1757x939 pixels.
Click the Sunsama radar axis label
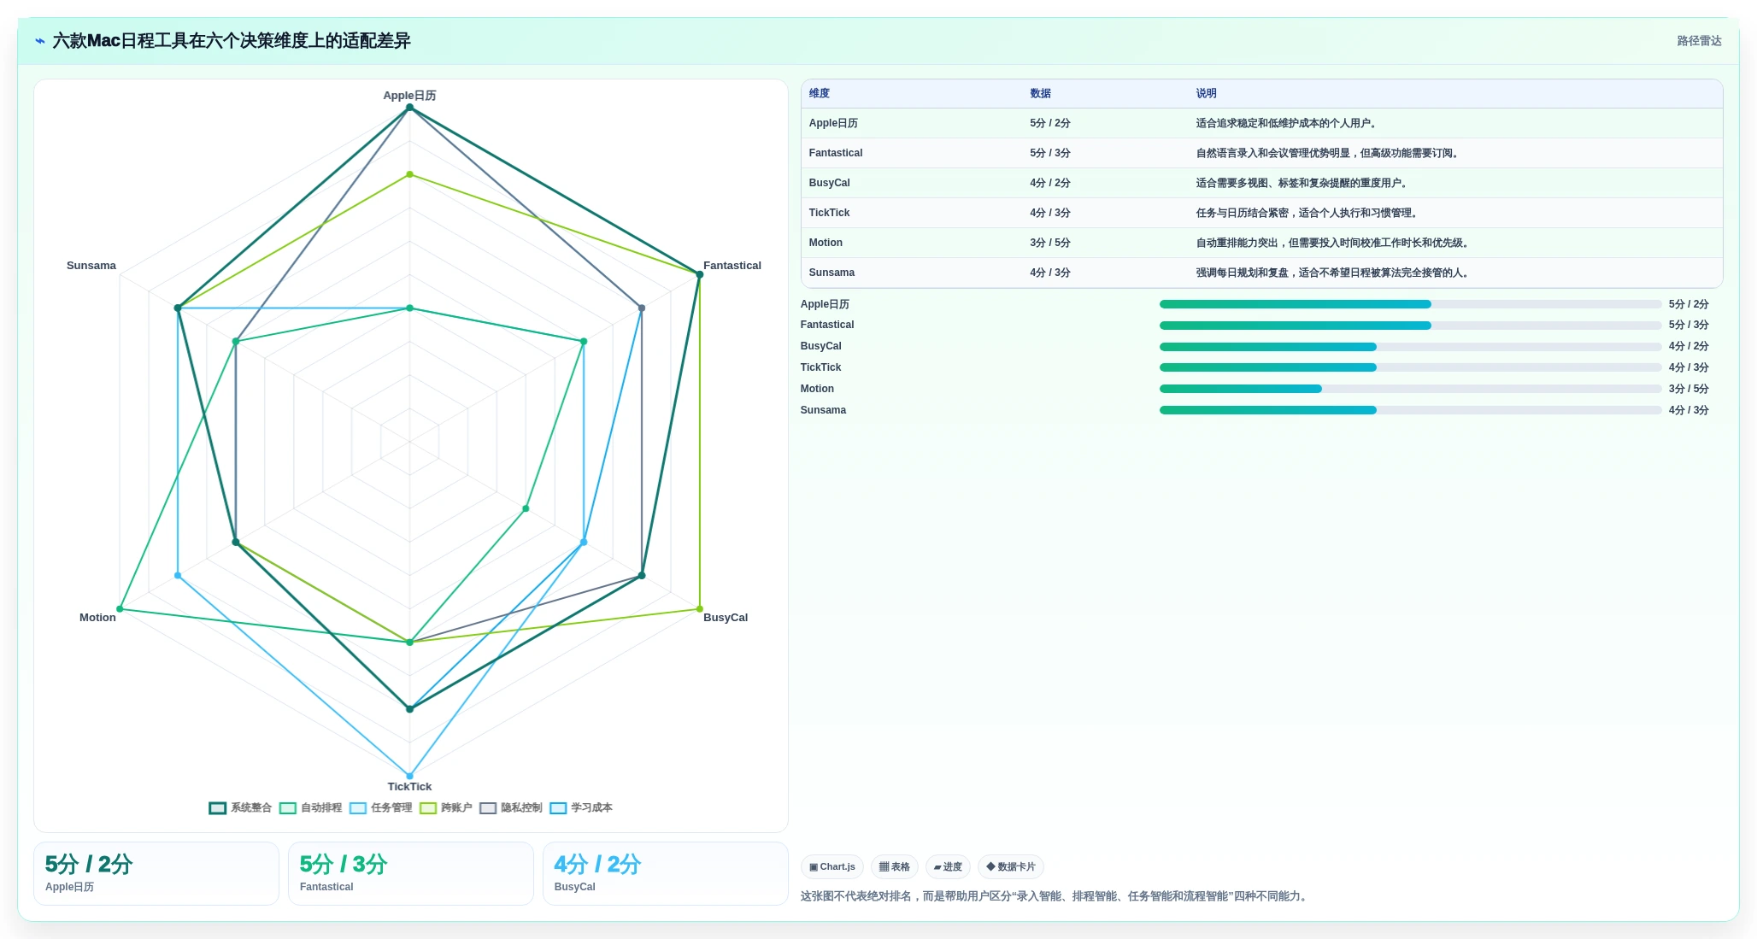(91, 266)
